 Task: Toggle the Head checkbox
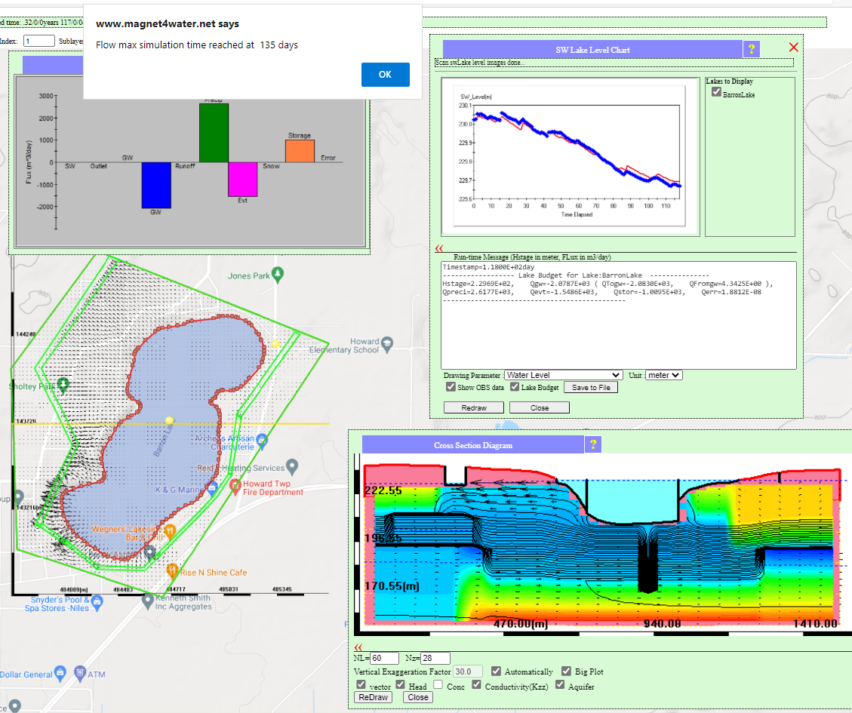(401, 684)
